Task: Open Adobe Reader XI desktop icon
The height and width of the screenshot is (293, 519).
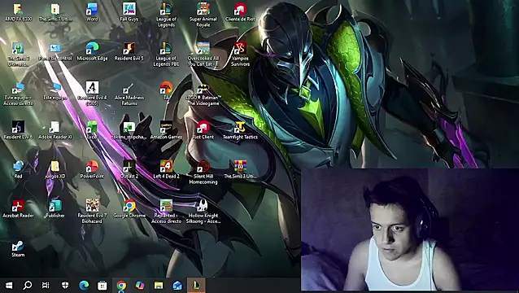Action: pyautogui.click(x=55, y=130)
